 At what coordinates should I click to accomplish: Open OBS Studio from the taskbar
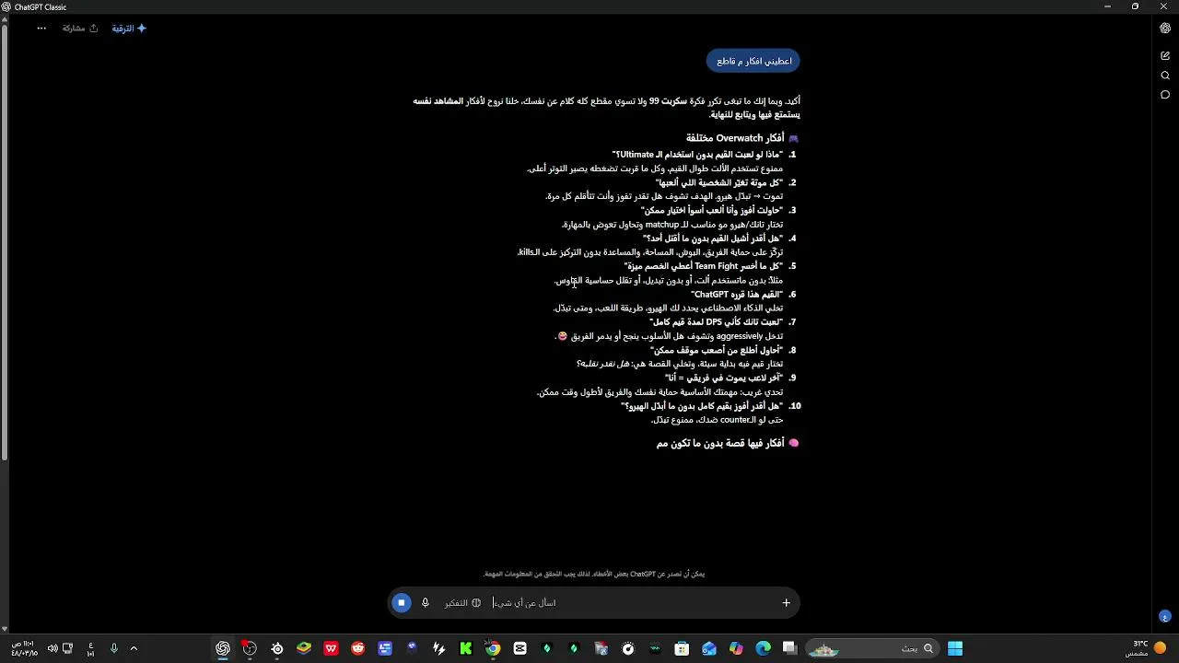(250, 648)
